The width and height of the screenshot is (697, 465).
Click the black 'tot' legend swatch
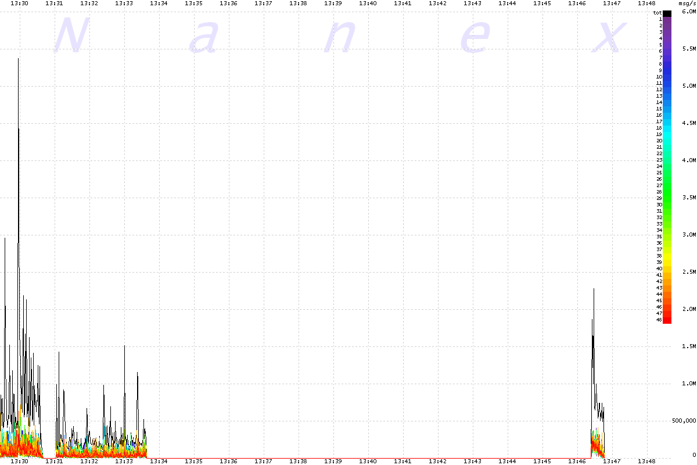(x=667, y=13)
